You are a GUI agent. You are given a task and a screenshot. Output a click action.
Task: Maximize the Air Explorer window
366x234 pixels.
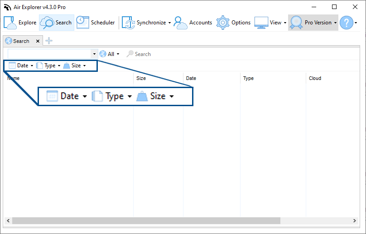click(334, 7)
